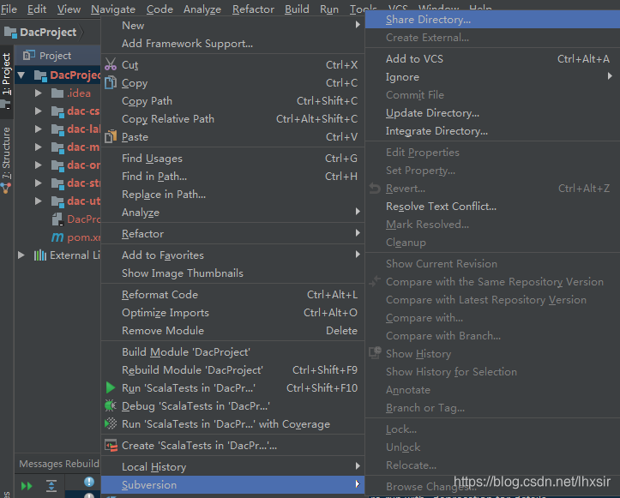Choose Reformat Code
This screenshot has width=620, height=498.
click(x=232, y=295)
